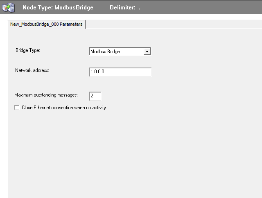The width and height of the screenshot is (262, 198).
Task: Click the Network address label
Action: [x=32, y=70]
